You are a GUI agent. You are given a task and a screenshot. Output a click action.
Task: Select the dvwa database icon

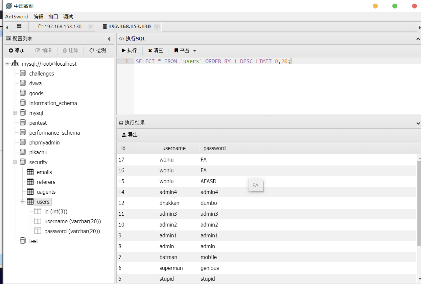click(x=23, y=83)
